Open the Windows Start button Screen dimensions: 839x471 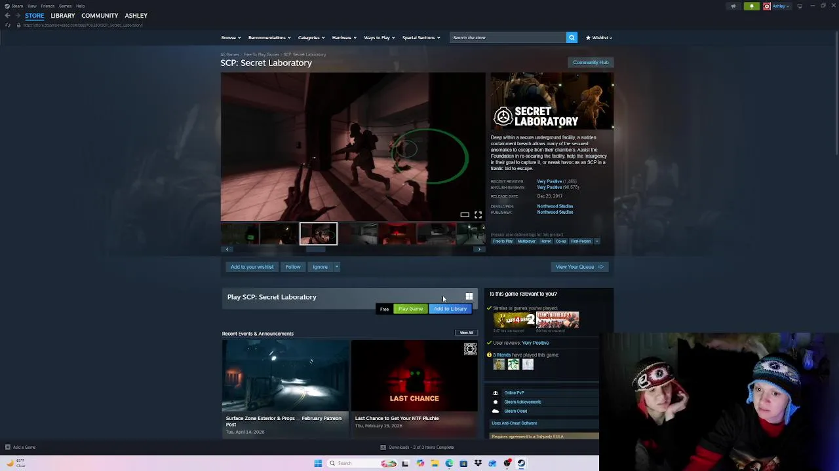click(318, 463)
